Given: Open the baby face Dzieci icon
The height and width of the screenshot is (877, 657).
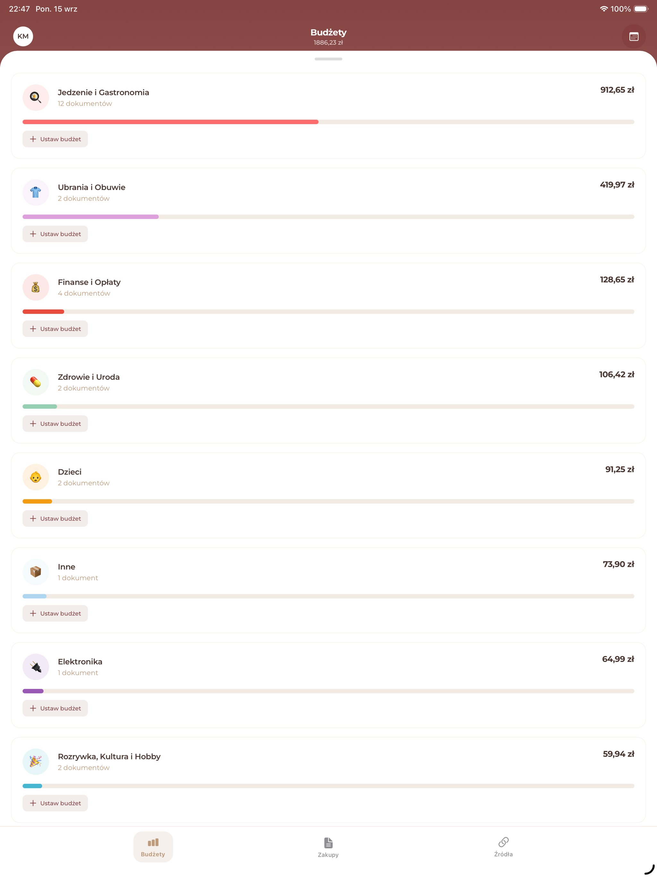Looking at the screenshot, I should pyautogui.click(x=36, y=477).
